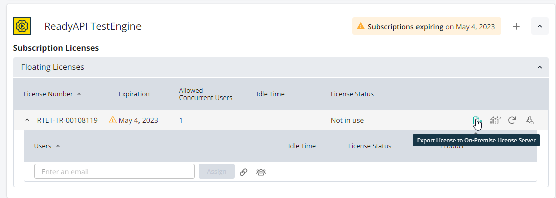
Task: Click the assign user group icon
Action: (261, 172)
